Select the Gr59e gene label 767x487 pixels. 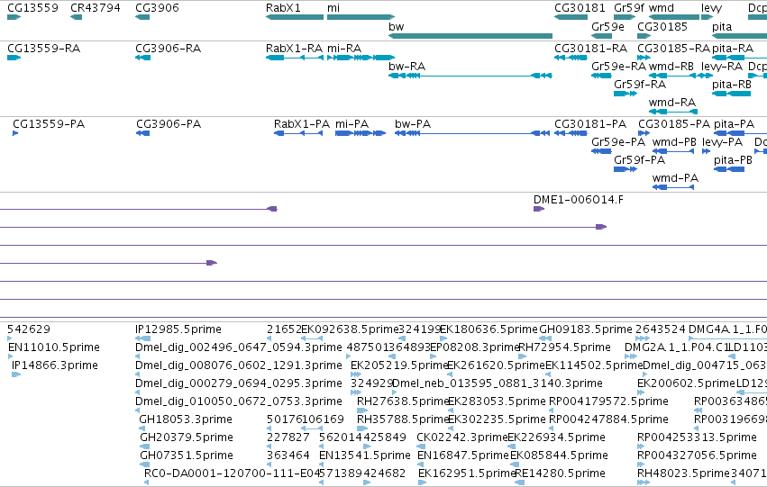pyautogui.click(x=607, y=27)
